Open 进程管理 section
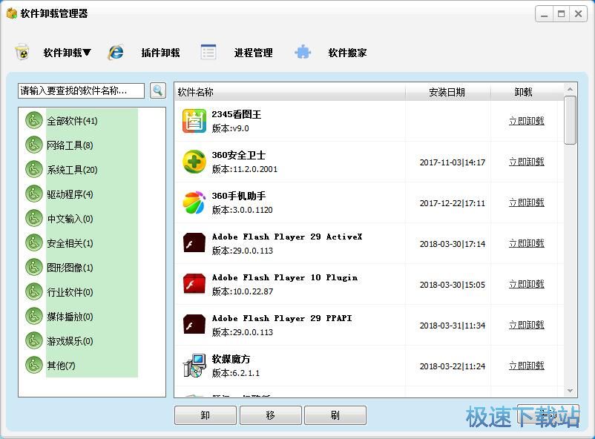This screenshot has height=439, width=595. click(x=253, y=53)
